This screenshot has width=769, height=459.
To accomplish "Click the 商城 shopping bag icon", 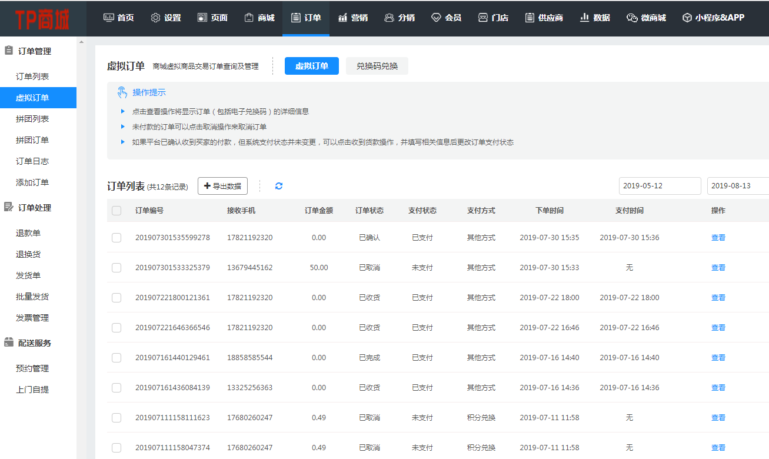I will (249, 18).
